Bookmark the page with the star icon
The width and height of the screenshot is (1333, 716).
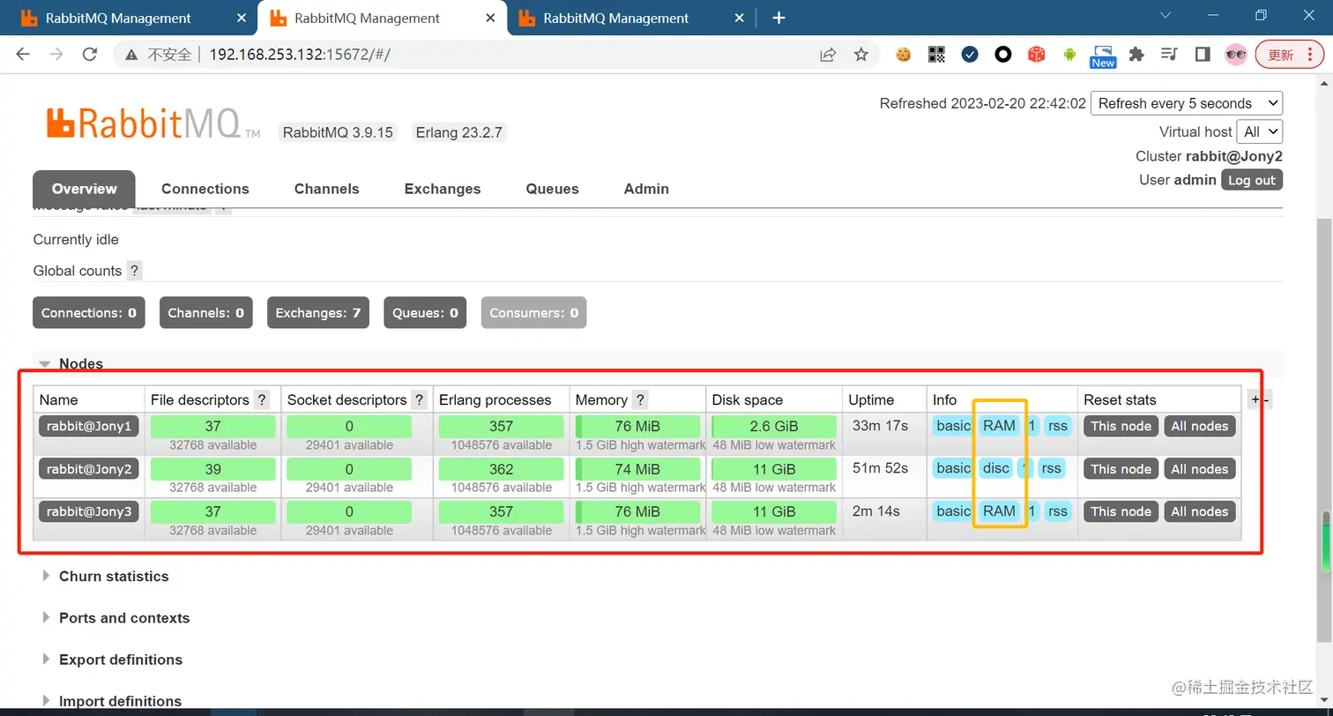(x=861, y=55)
